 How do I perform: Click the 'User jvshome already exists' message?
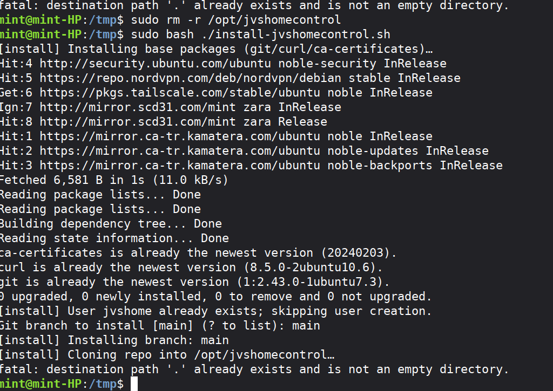click(x=216, y=311)
